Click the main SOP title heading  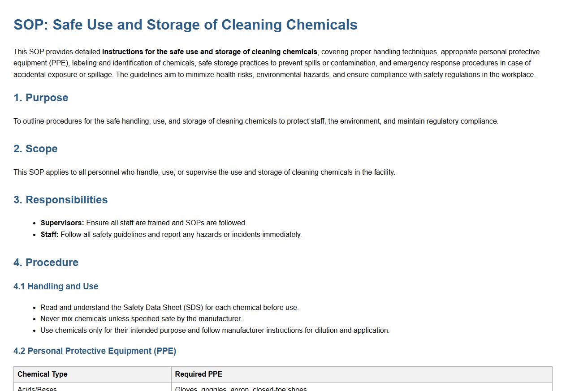coord(186,25)
